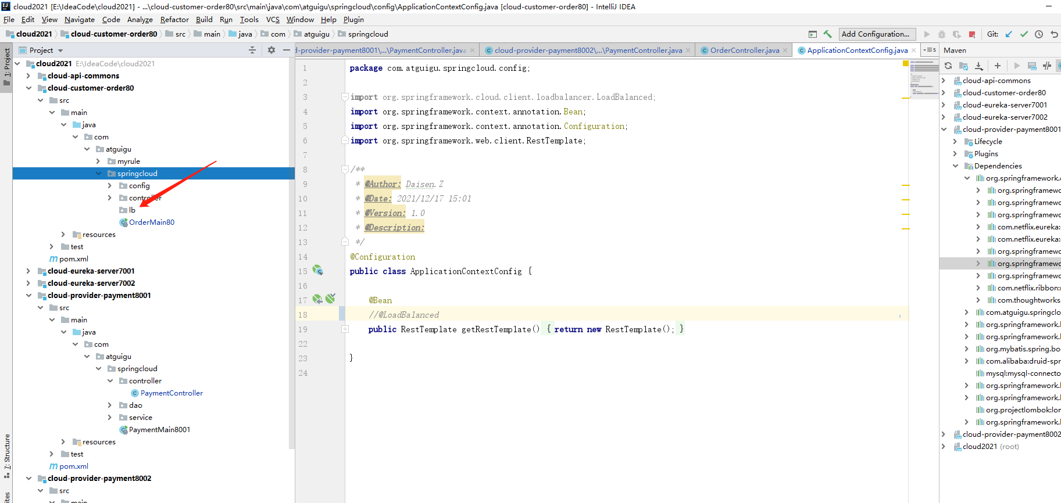Expand the myrule package node
The image size is (1061, 503).
point(98,161)
